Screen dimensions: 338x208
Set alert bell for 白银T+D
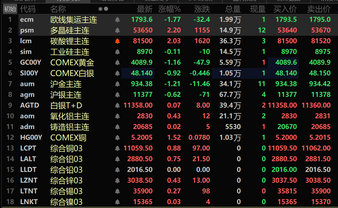[x=117, y=105]
